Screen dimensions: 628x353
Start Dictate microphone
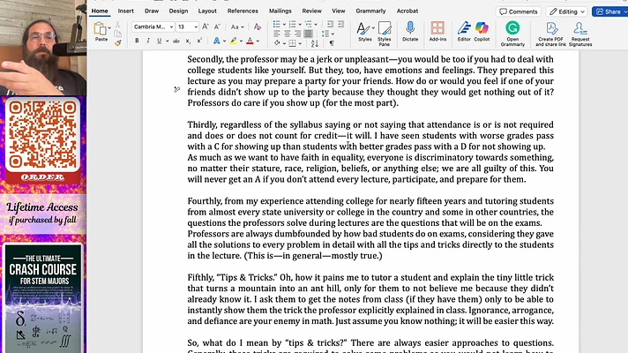(410, 32)
